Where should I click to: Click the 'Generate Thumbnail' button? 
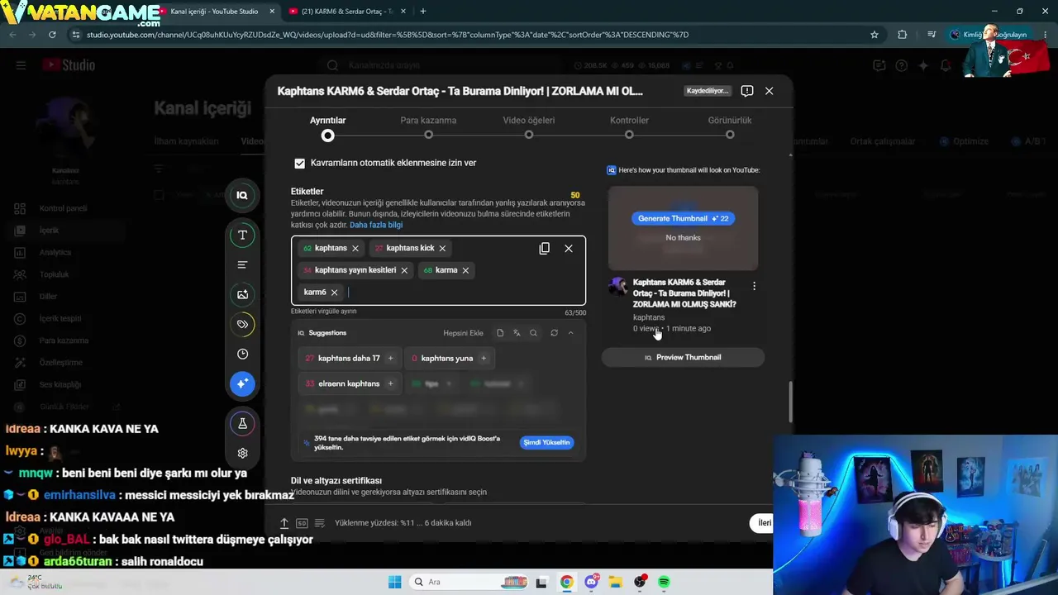[684, 218]
